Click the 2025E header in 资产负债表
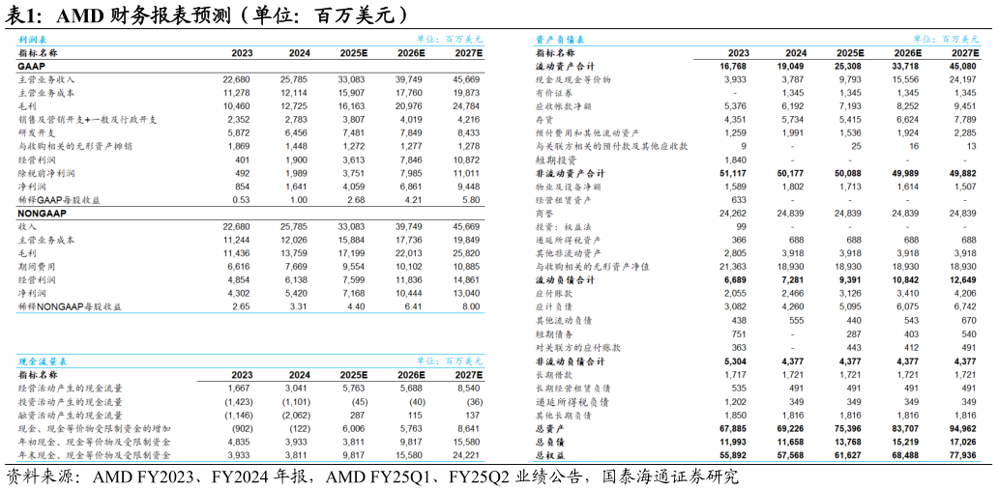This screenshot has height=491, width=998. pyautogui.click(x=850, y=53)
